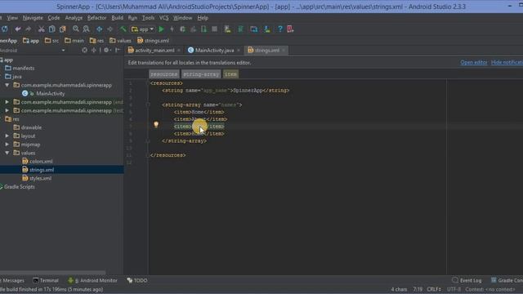Click the item breadcrumb
The image size is (523, 294).
[230, 74]
